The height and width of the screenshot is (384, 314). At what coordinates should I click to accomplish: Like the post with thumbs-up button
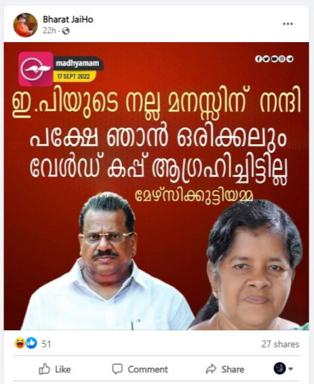(x=55, y=369)
